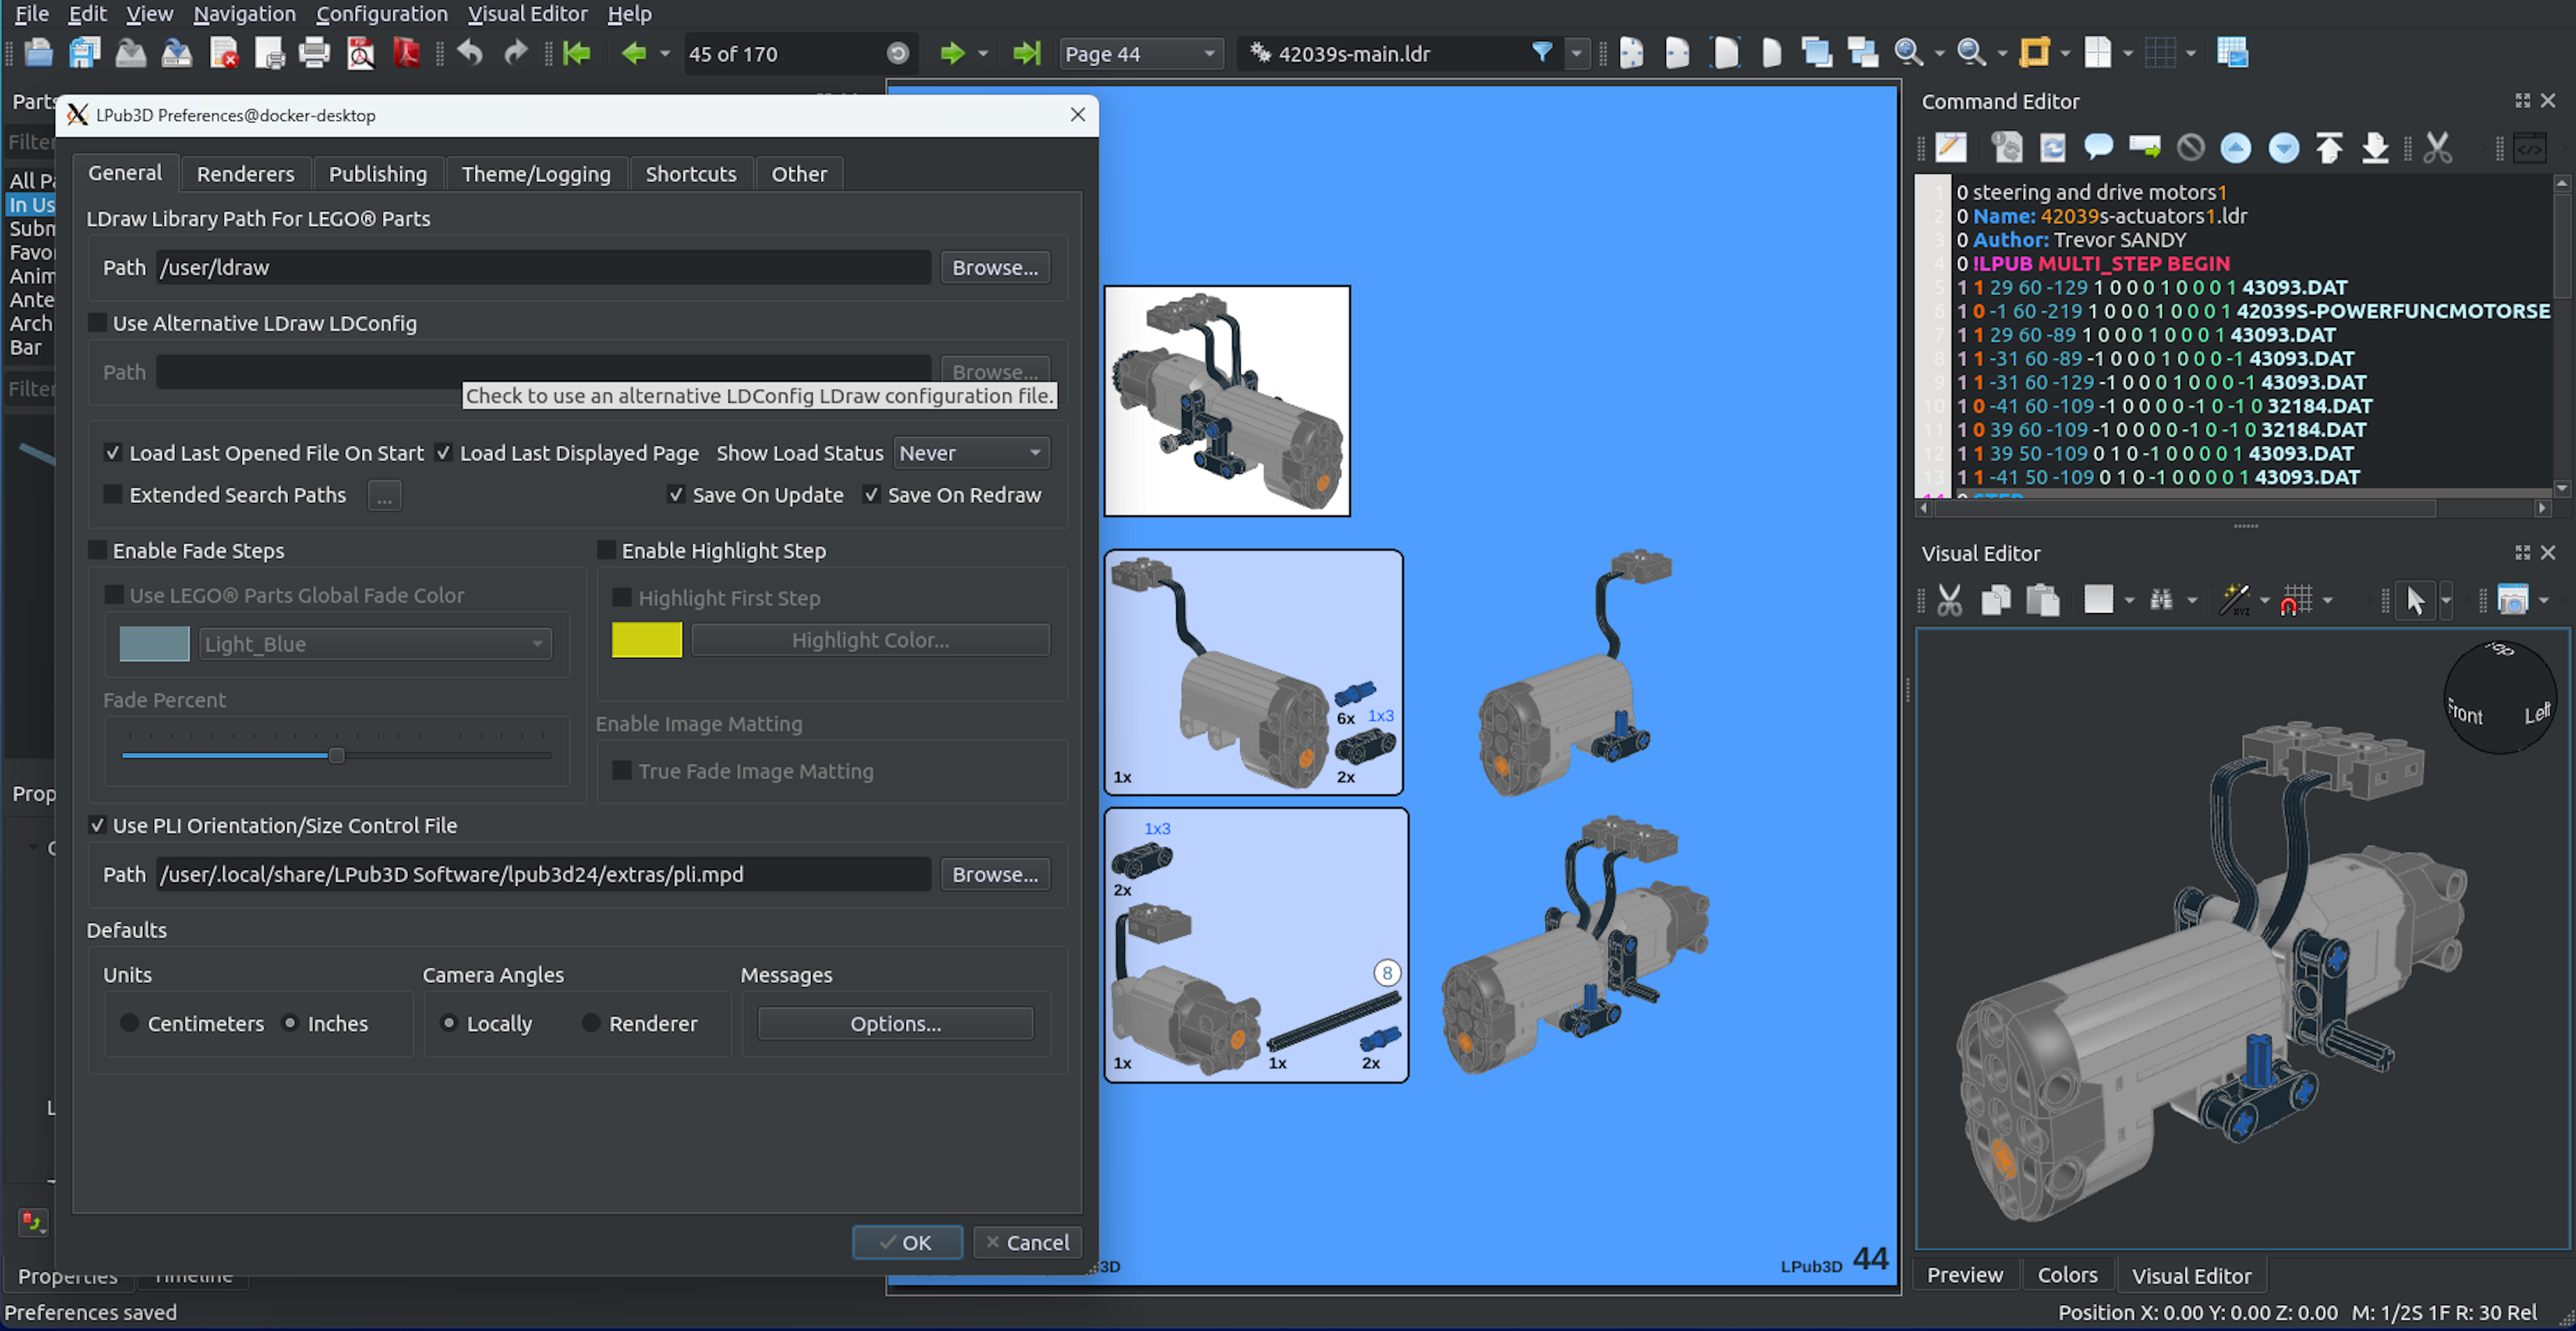2576x1331 pixels.
Task: Click the refresh/update icon in Command Editor toolbar
Action: click(x=2053, y=147)
